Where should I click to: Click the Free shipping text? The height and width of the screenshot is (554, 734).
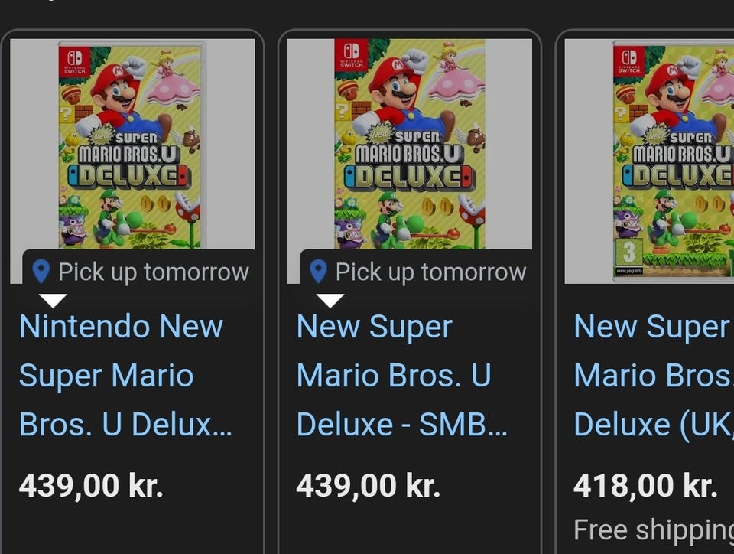pos(654,530)
